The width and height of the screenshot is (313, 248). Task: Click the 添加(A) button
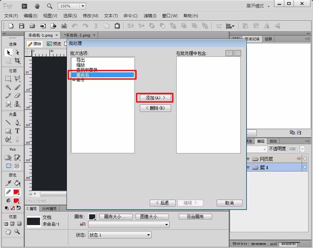coord(155,98)
